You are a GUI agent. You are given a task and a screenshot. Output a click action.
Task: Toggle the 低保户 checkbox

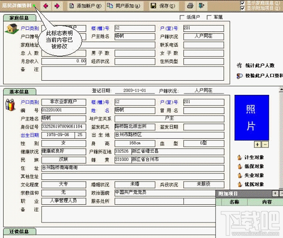click(182, 17)
